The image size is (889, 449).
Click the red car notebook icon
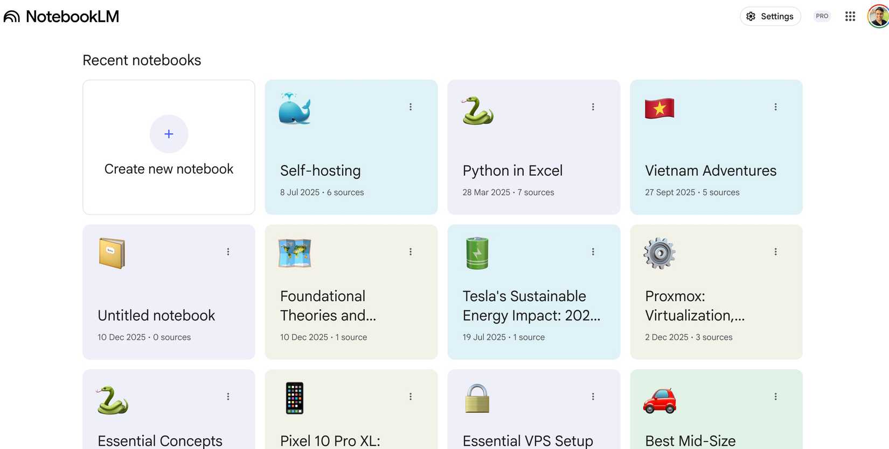pyautogui.click(x=659, y=400)
